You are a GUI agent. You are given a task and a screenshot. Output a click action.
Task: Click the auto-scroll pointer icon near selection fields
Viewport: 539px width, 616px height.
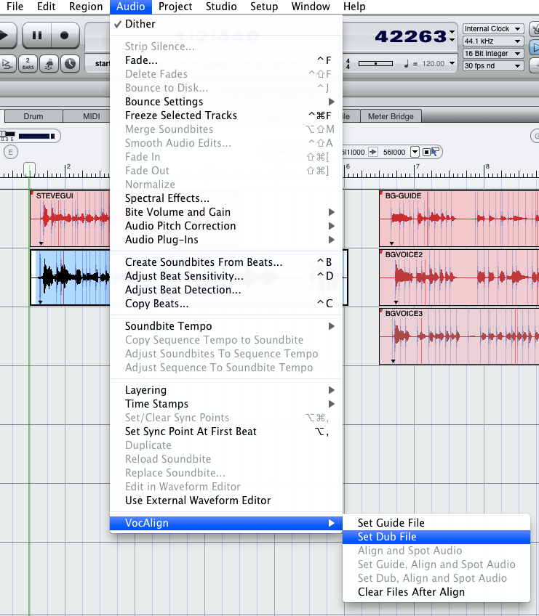(435, 152)
